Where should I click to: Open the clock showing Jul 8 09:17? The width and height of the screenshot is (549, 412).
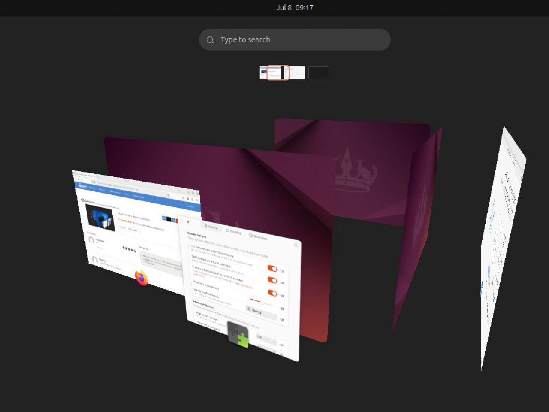(295, 8)
